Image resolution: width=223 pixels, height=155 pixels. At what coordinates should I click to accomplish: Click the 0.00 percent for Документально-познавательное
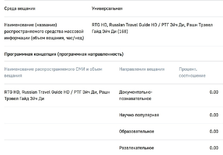[x=214, y=92]
